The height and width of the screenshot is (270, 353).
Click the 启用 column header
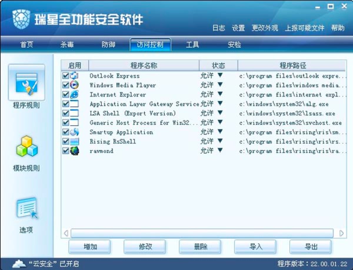(x=75, y=65)
